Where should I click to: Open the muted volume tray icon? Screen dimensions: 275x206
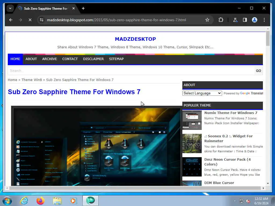pyautogui.click(x=248, y=201)
